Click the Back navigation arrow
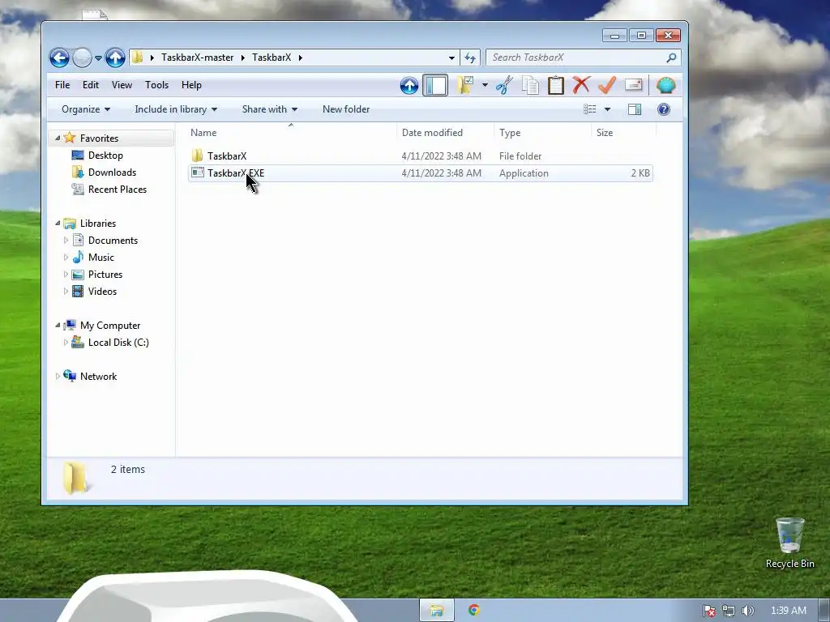830x622 pixels. tap(59, 58)
